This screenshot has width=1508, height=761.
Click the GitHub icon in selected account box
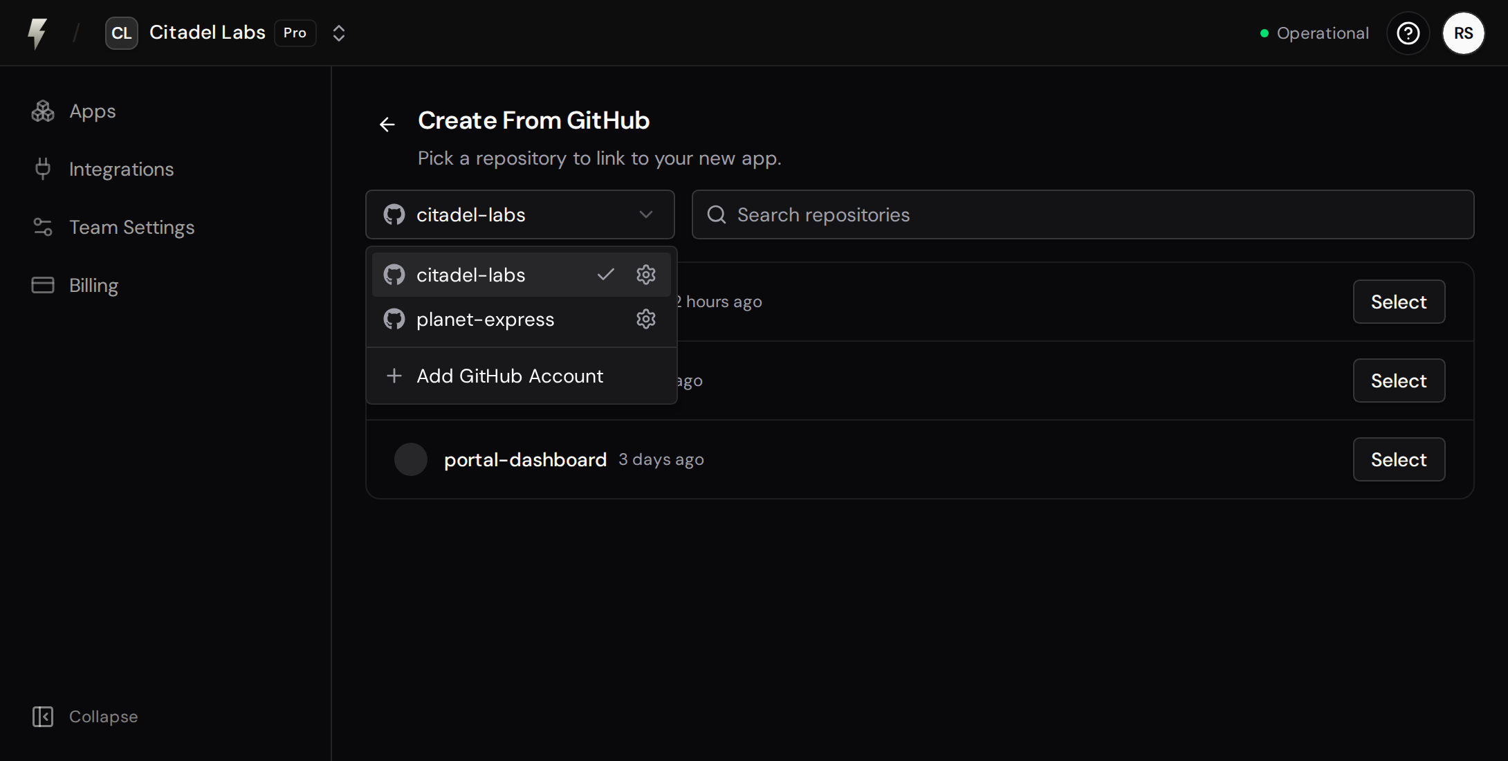point(394,214)
